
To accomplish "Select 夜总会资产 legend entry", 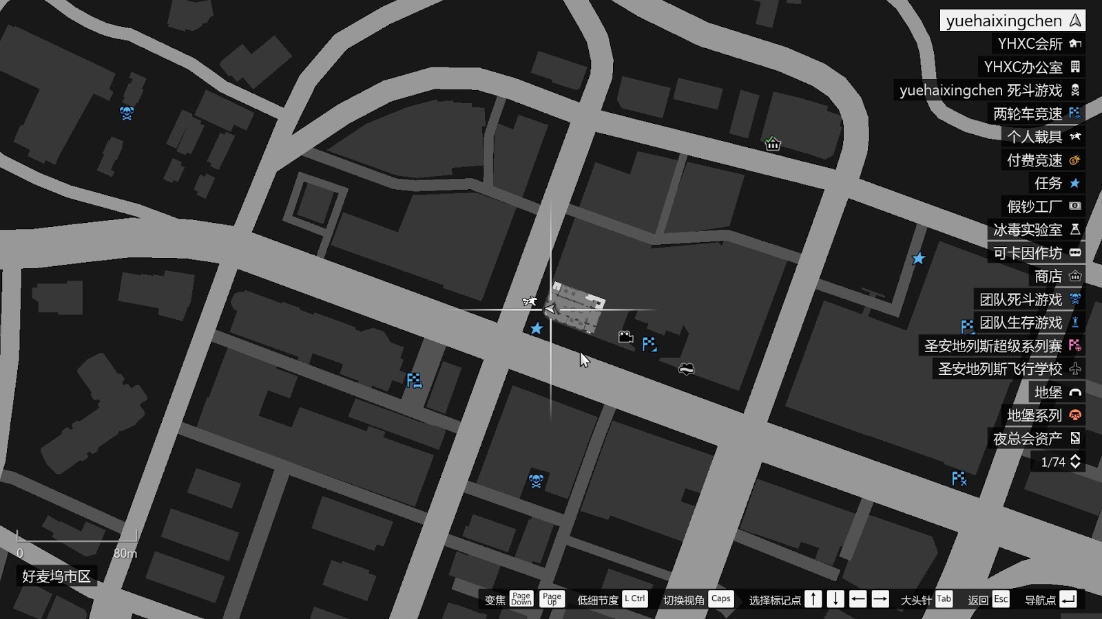I will (x=1037, y=439).
